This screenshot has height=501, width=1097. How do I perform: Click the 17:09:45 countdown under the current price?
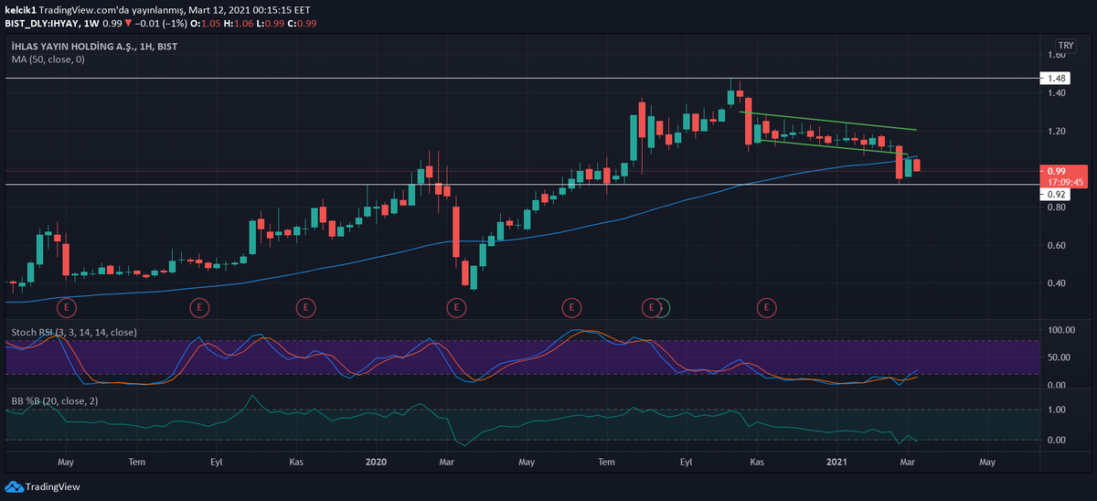pyautogui.click(x=1064, y=183)
